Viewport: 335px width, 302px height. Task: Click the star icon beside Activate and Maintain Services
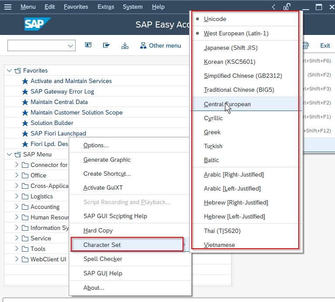(25, 81)
